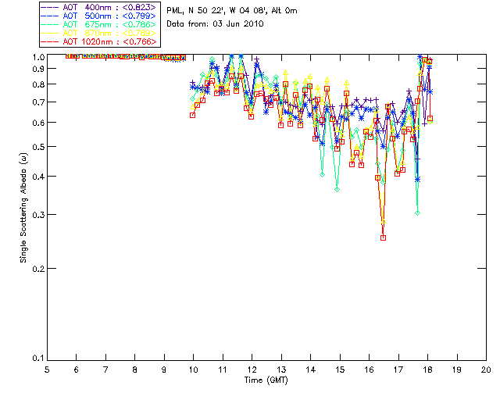Click x-axis tick label 5
500x400 pixels.
(x=47, y=370)
